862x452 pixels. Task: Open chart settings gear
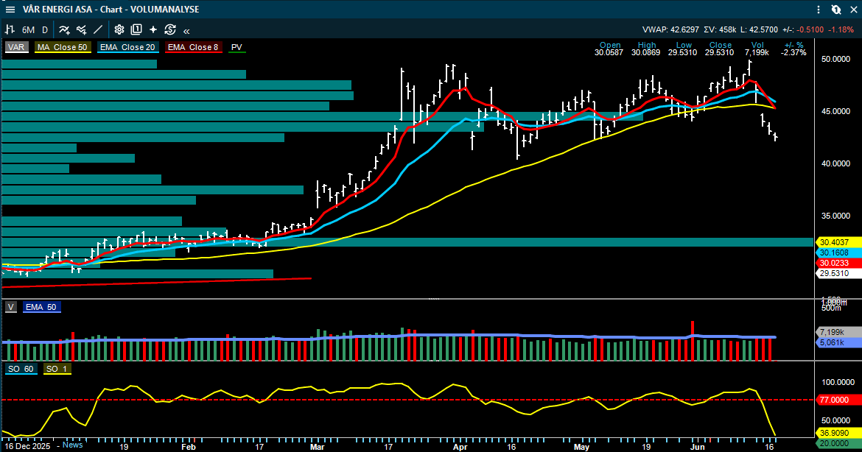(119, 29)
